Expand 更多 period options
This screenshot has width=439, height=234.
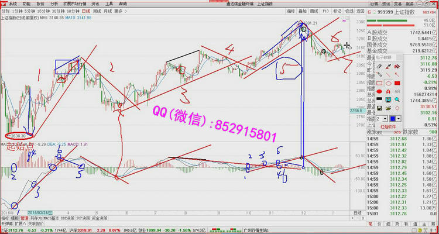pyautogui.click(x=120, y=11)
